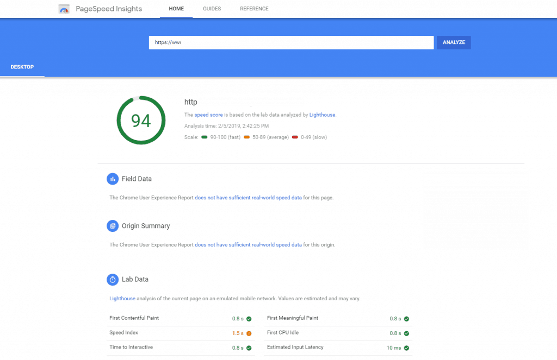Image resolution: width=557 pixels, height=360 pixels.
Task: Click the 'Field Data' heading
Action: point(137,179)
